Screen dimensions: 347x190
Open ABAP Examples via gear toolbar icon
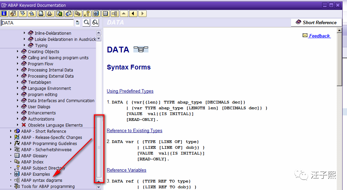[96, 14]
